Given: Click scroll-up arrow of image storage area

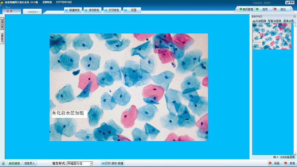Looking at the screenshot, I should coord(295,25).
